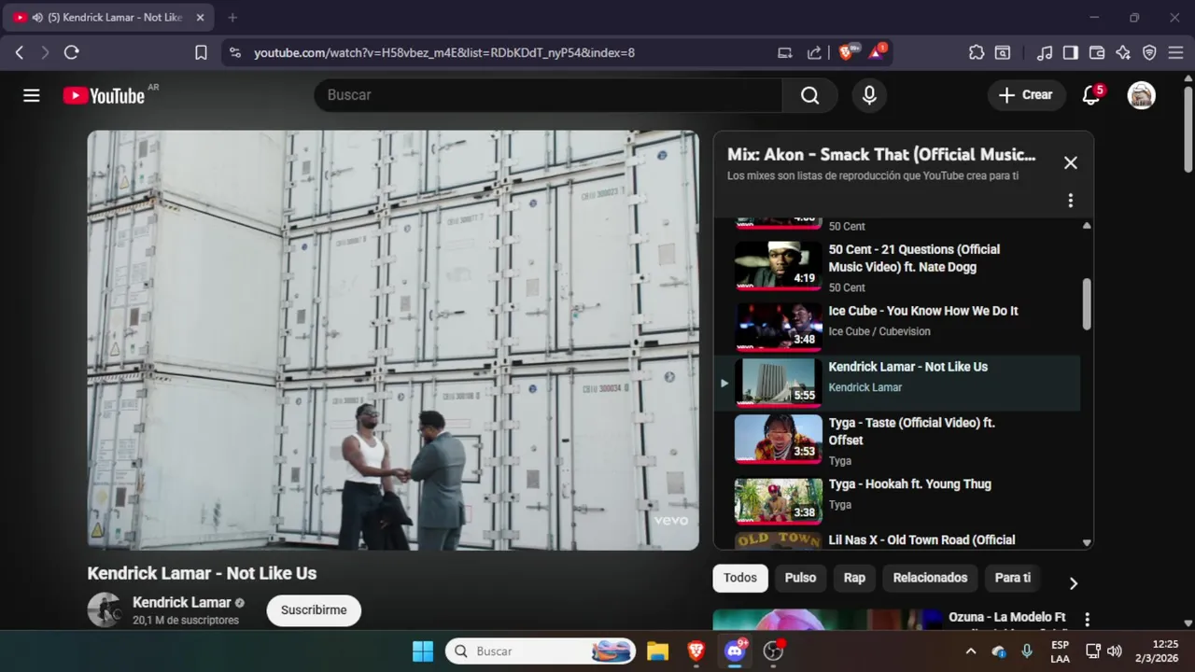Screen dimensions: 1195x672
Task: Go back to previous page
Action: [19, 53]
